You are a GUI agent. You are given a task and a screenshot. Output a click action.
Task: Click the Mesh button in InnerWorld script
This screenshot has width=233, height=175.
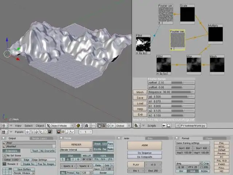[140, 92]
